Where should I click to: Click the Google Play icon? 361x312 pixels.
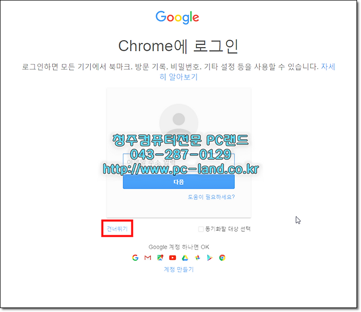(x=210, y=258)
